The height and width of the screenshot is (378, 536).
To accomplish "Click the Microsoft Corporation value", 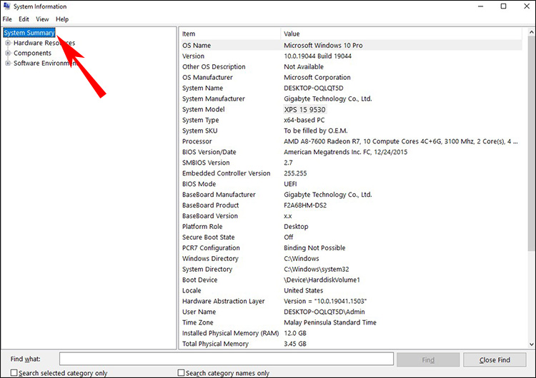I will [317, 78].
